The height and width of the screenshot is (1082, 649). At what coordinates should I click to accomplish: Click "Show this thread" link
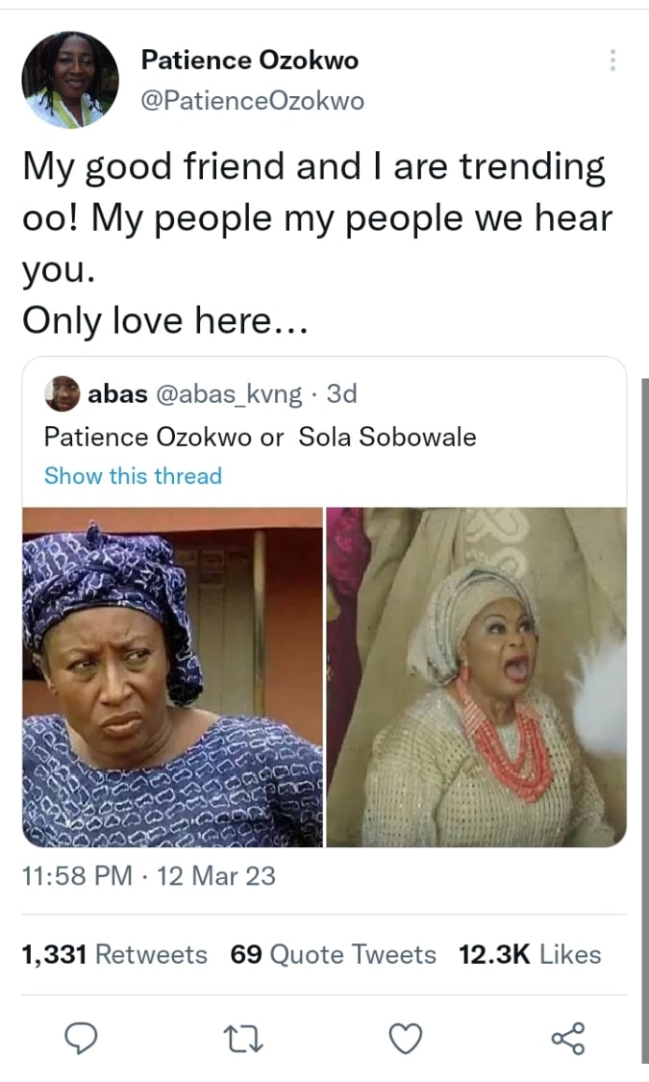tap(133, 476)
